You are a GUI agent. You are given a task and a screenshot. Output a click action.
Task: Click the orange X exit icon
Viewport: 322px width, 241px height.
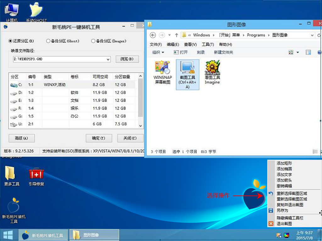click(x=271, y=223)
